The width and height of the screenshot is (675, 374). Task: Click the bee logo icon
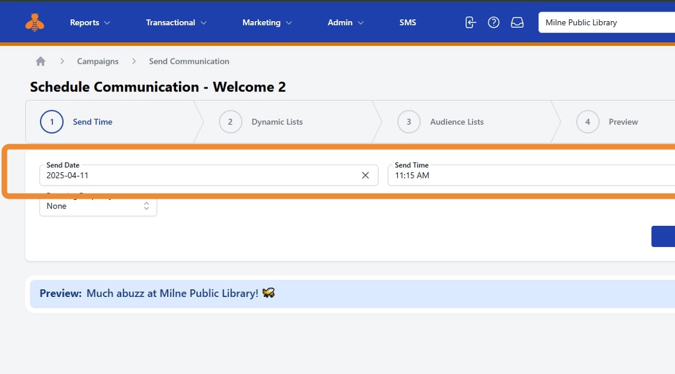click(34, 22)
